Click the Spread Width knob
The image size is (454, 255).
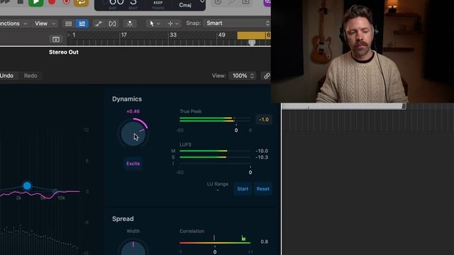[x=133, y=248]
